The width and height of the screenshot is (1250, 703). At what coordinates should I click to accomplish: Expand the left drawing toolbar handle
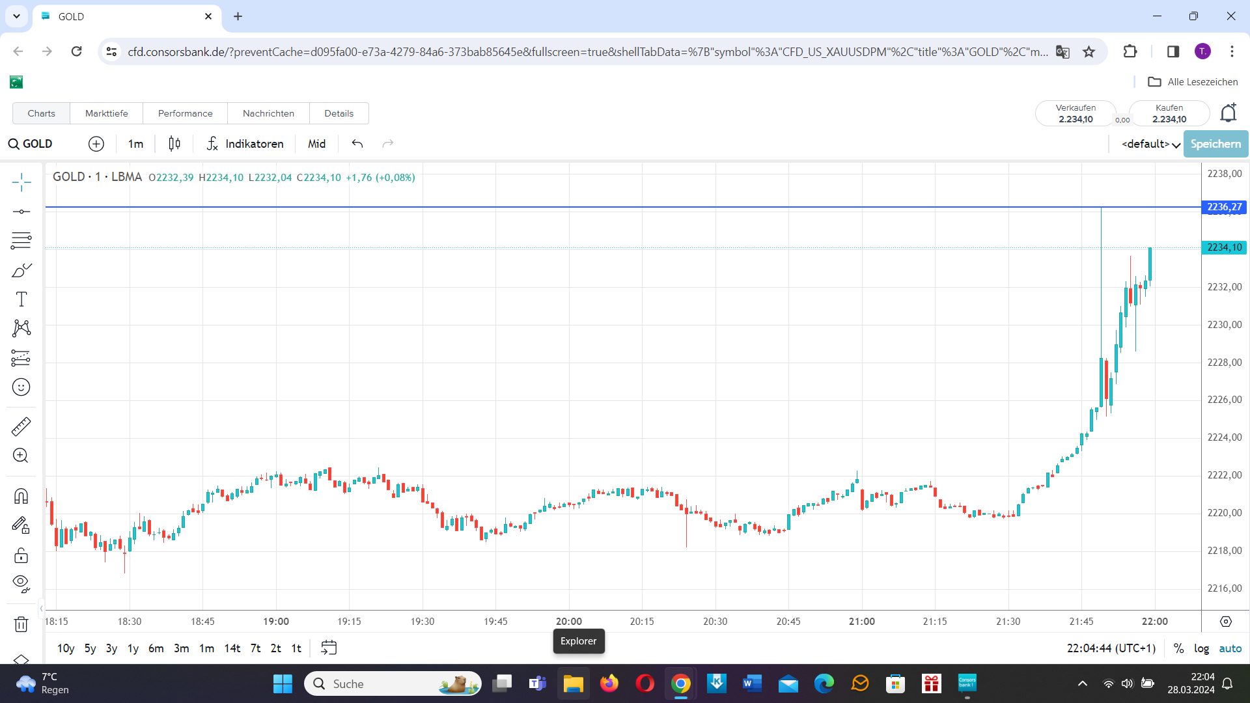point(41,609)
